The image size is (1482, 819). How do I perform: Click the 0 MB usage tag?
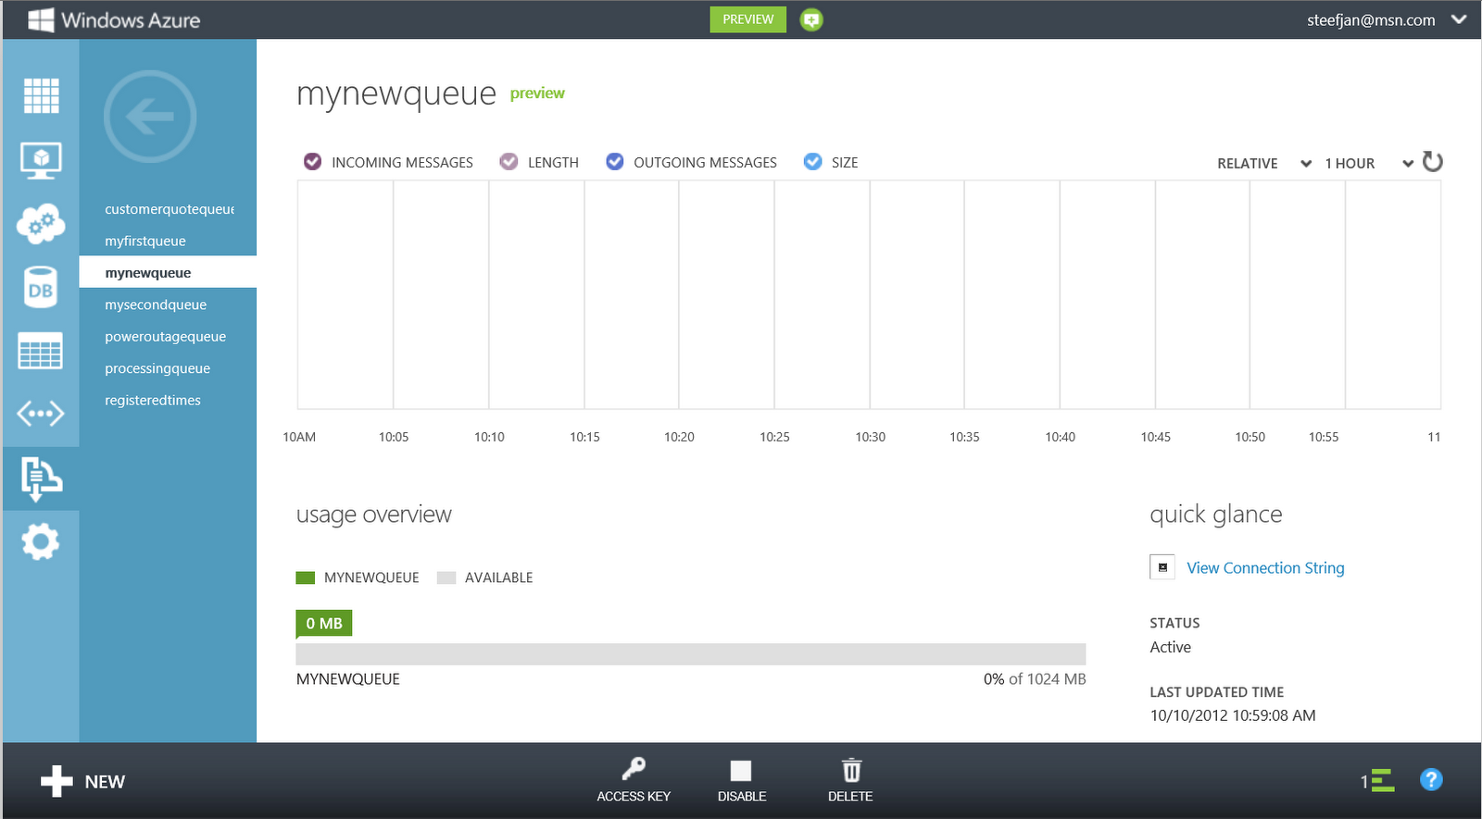pos(324,623)
